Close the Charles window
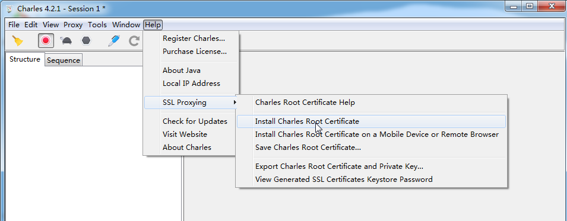This screenshot has width=567, height=221. click(x=552, y=6)
